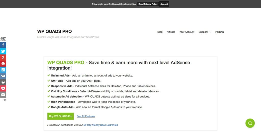Follow the See All Features link
Screen dimensions: 261x134
[x=86, y=116]
